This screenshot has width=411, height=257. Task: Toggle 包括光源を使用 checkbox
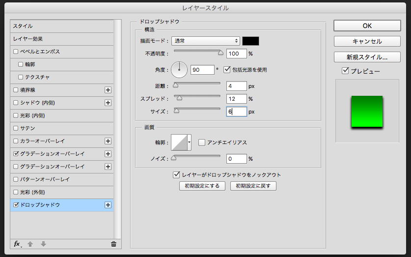pos(227,70)
